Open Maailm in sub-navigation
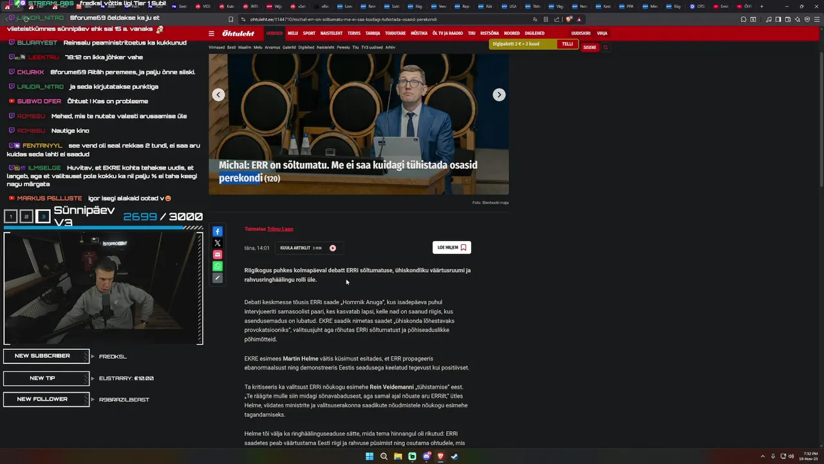The width and height of the screenshot is (824, 464). pos(245,47)
